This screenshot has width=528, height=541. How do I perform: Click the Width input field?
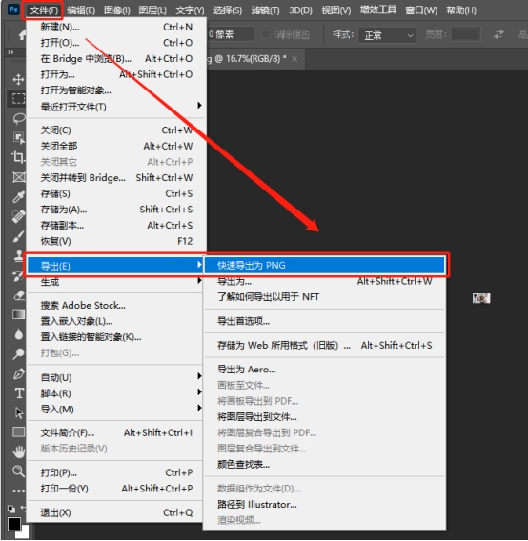coord(465,34)
